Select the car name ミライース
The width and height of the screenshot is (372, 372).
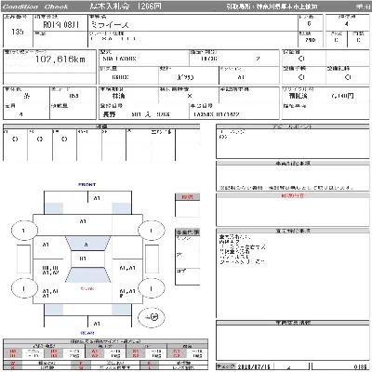110,25
